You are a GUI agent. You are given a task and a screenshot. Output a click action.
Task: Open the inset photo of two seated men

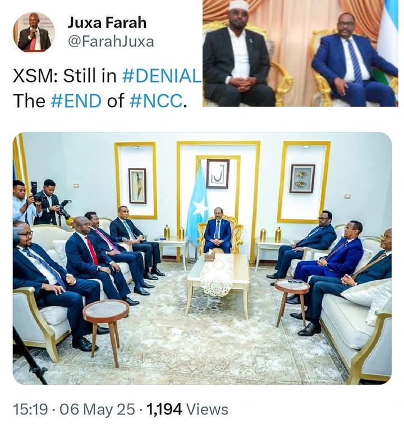click(x=300, y=53)
